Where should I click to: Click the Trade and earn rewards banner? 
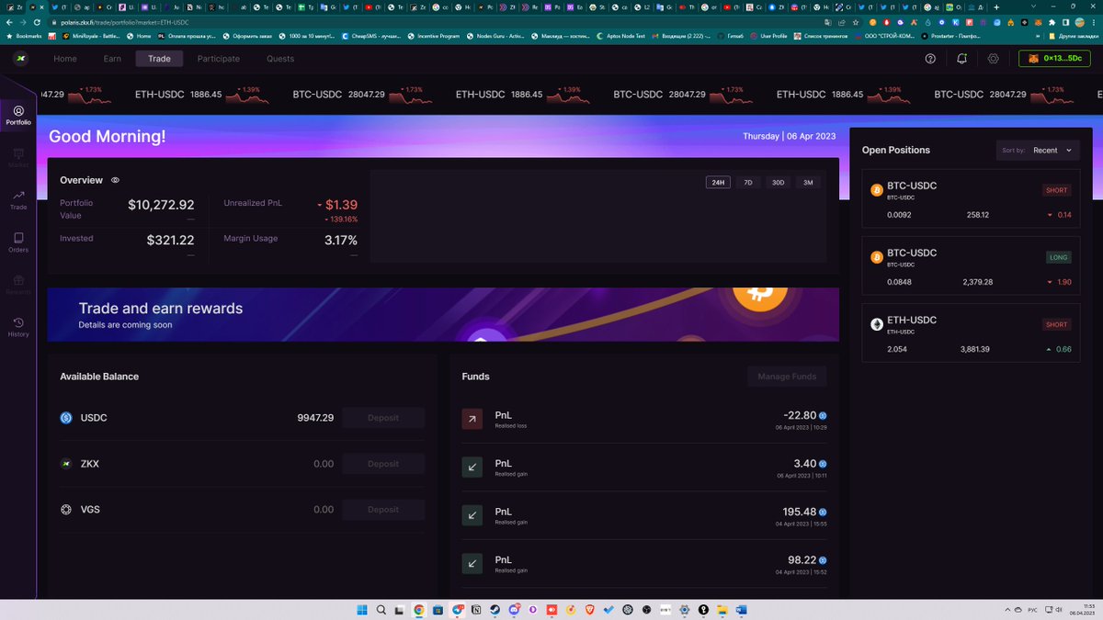pos(443,314)
